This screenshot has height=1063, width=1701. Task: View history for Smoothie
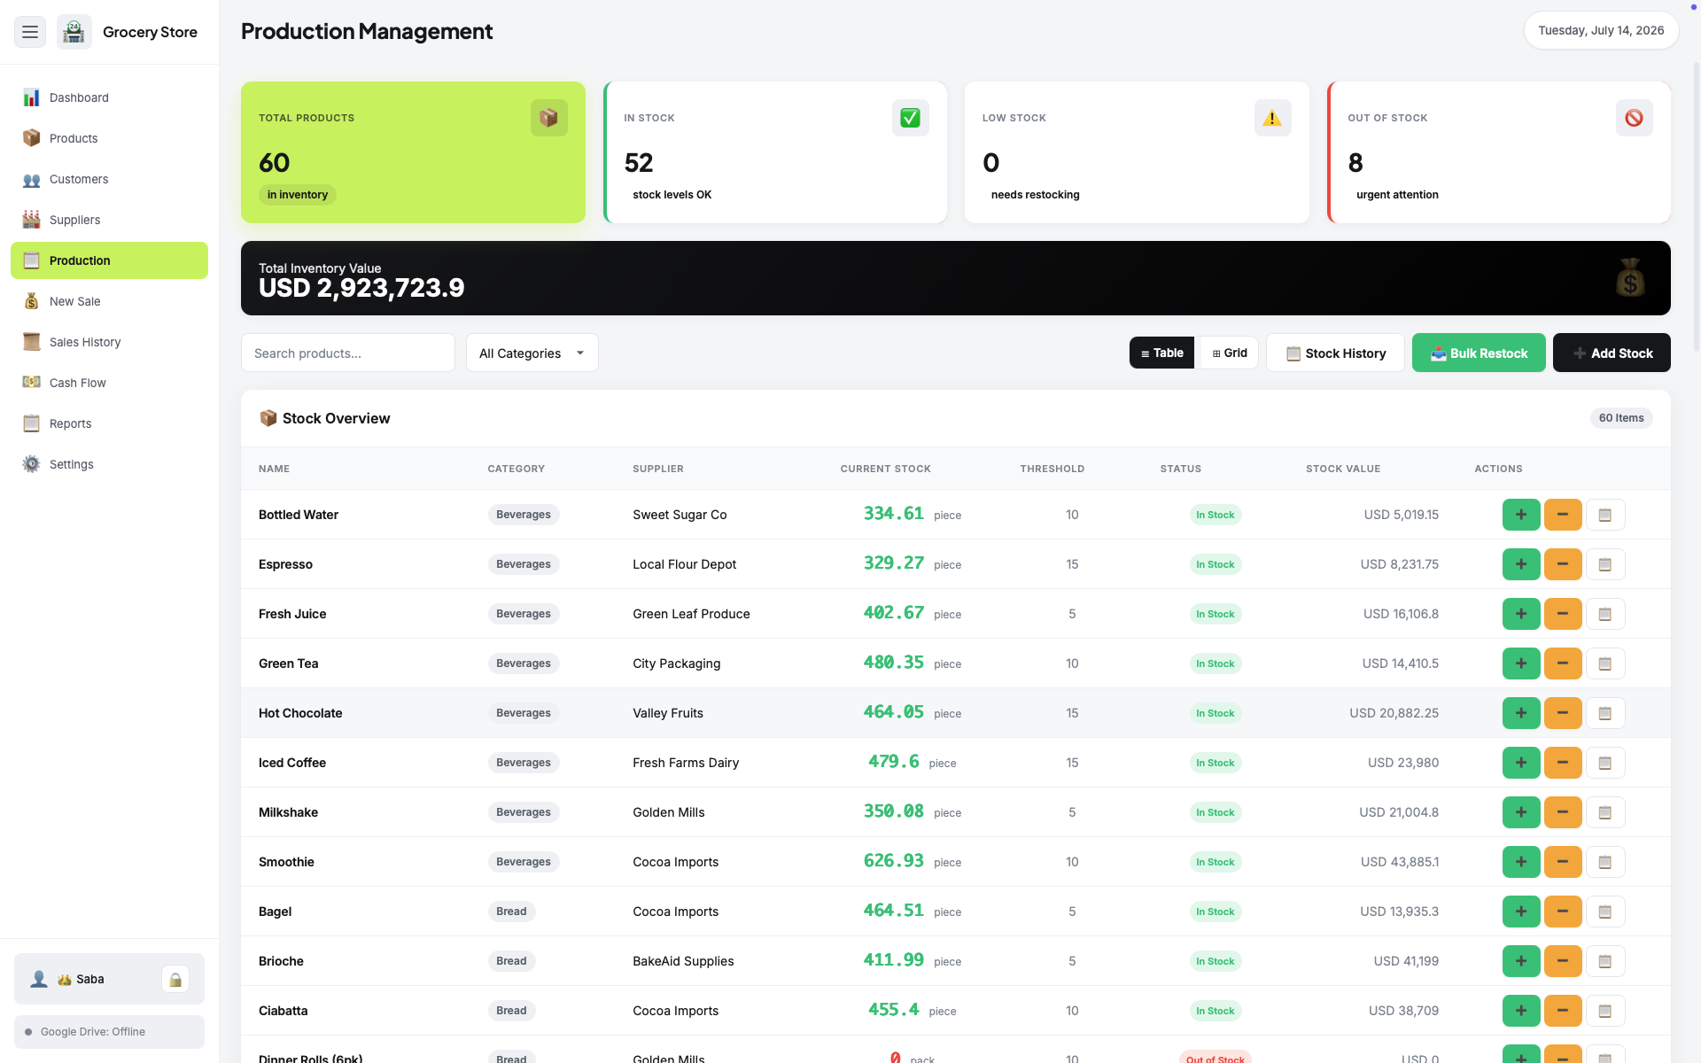click(x=1605, y=862)
